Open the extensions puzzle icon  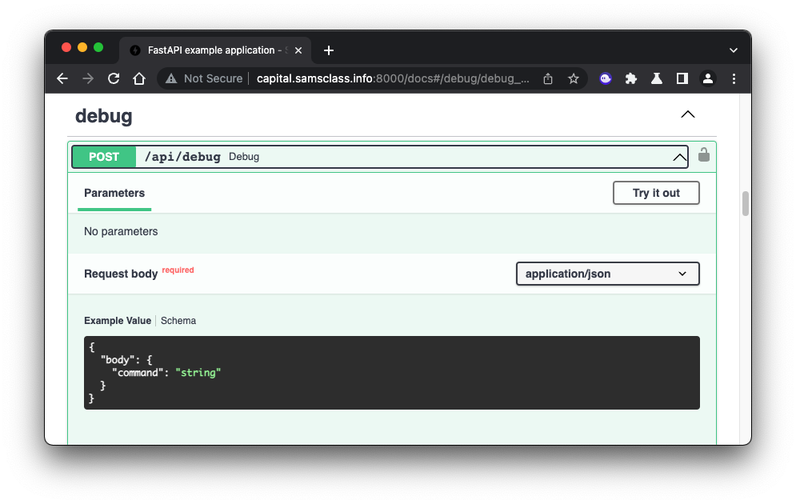(x=631, y=78)
